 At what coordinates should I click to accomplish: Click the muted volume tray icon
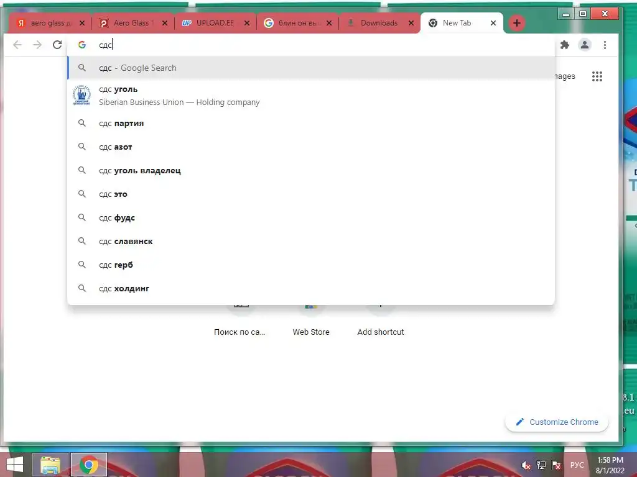point(526,465)
